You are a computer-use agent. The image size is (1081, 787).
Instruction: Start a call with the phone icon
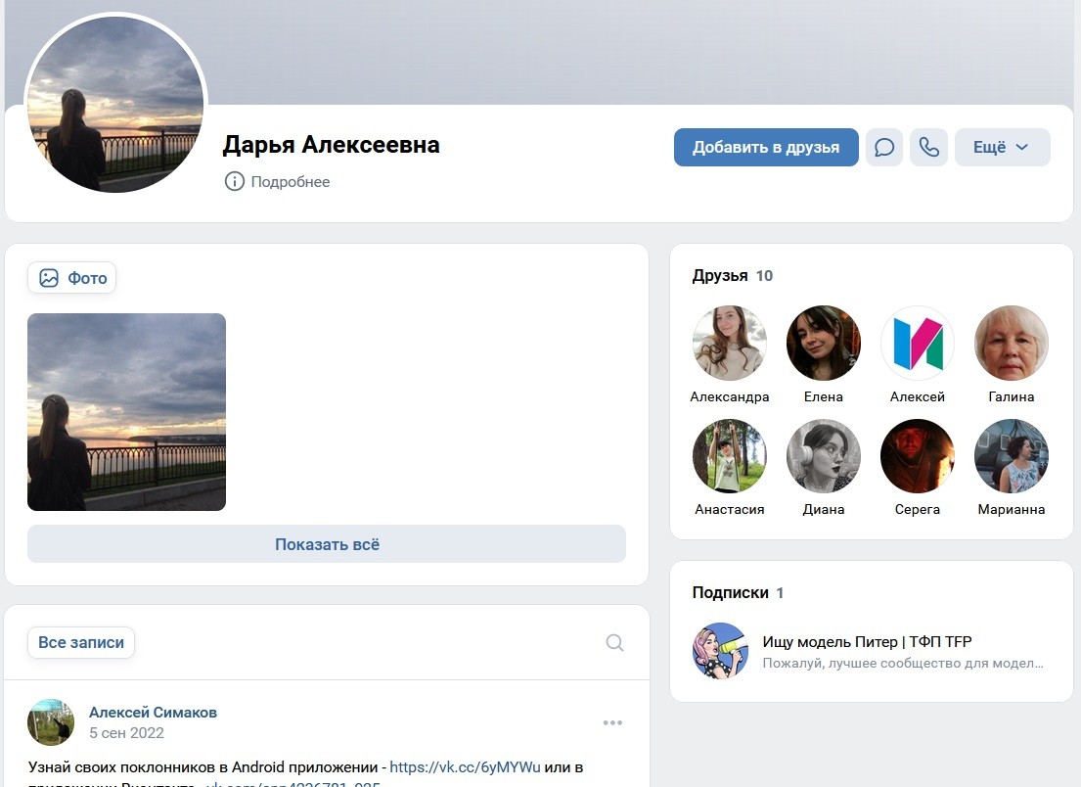(928, 147)
